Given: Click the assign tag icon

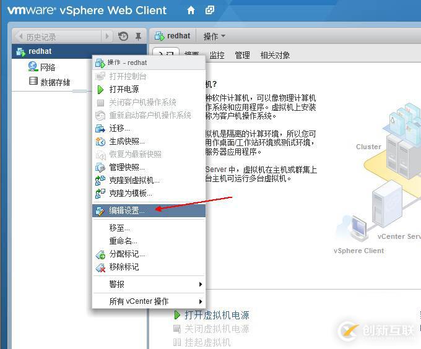Looking at the screenshot, I should (x=101, y=254).
